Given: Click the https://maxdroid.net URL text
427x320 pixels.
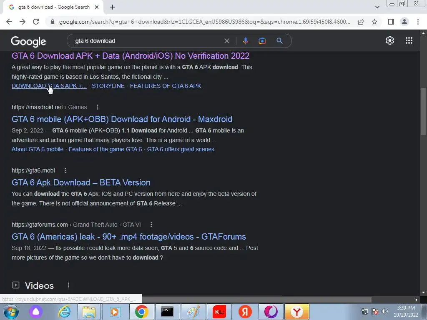Looking at the screenshot, I should coord(37,107).
